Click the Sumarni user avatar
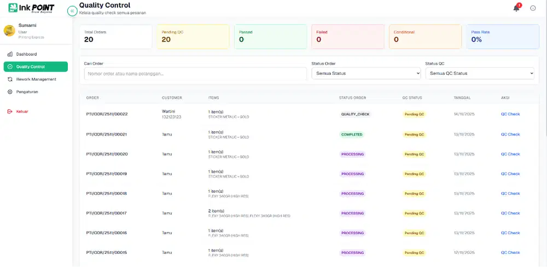This screenshot has width=547, height=267. click(9, 31)
